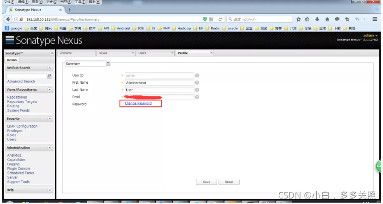Collapse the Views/Repositories panel

click(x=50, y=90)
